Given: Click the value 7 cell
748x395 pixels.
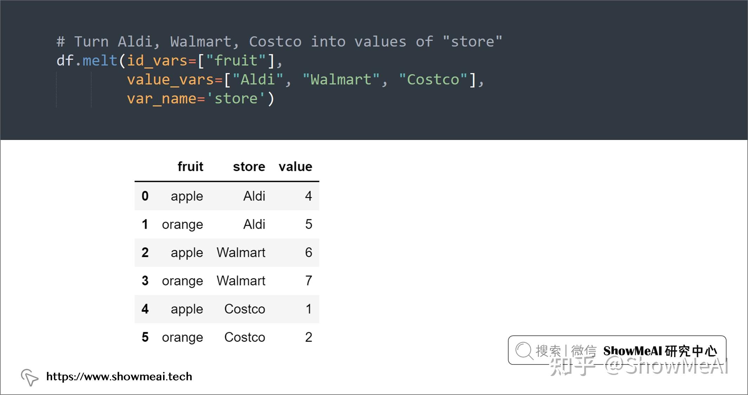Looking at the screenshot, I should click(308, 281).
